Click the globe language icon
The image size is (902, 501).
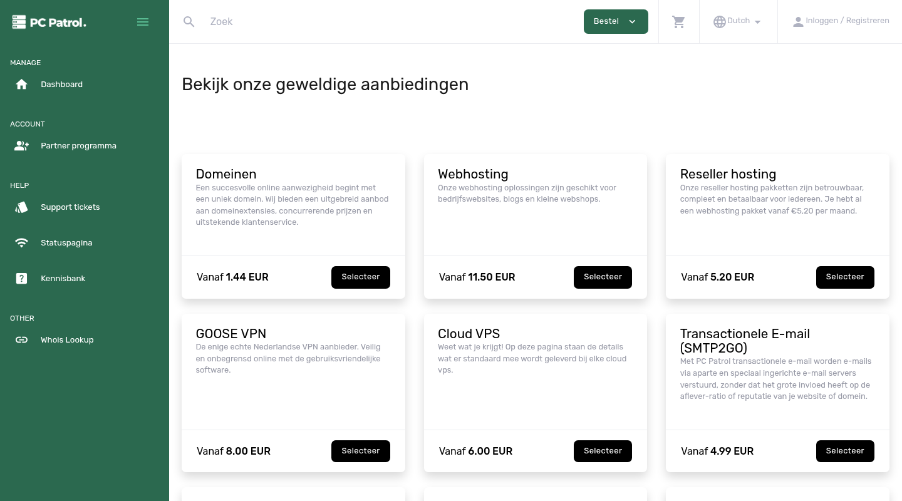[x=719, y=21]
